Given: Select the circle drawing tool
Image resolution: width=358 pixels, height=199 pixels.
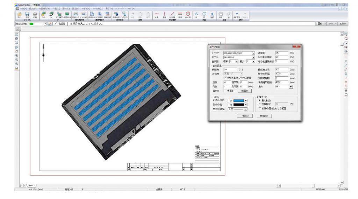Looking at the screenshot, I should pos(204,14).
